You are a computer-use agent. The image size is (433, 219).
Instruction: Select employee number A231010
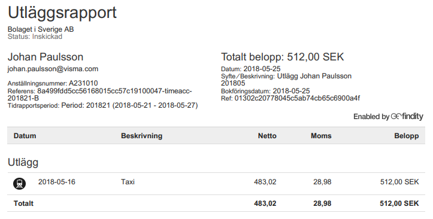83,83
